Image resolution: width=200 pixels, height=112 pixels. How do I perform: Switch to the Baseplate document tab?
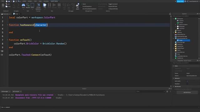tap(6, 14)
